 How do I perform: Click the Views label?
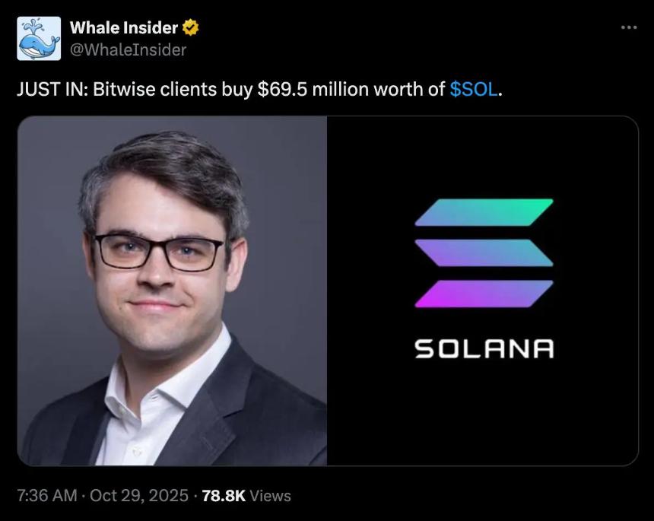tap(270, 496)
